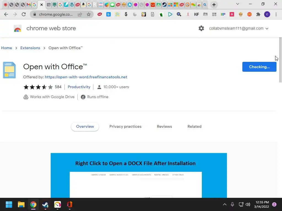
Task: Open the Reviews tab
Action: click(x=164, y=126)
